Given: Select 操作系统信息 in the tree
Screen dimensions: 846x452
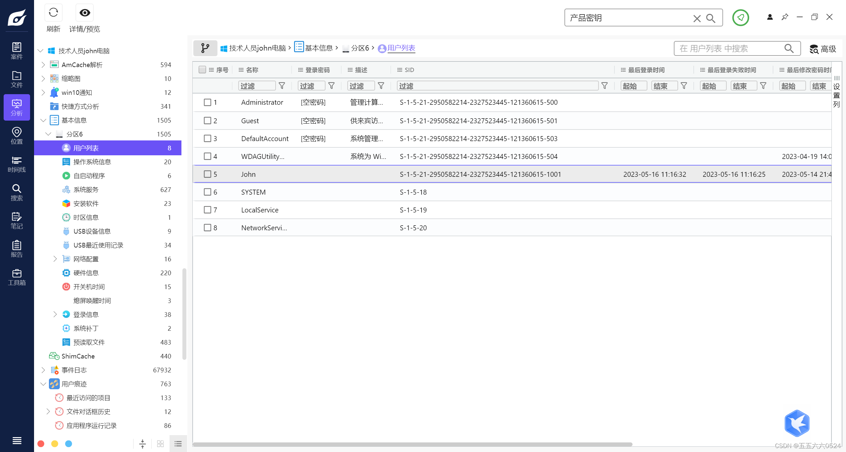Looking at the screenshot, I should coord(92,162).
